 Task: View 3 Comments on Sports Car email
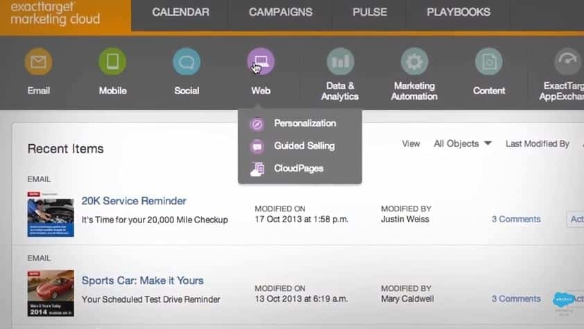click(516, 299)
